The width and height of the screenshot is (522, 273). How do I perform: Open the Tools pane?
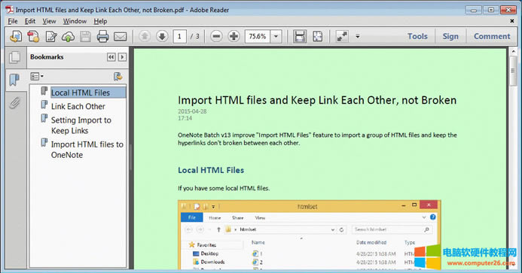point(417,36)
